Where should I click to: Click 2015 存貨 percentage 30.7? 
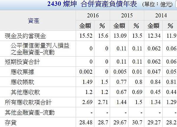137,123
